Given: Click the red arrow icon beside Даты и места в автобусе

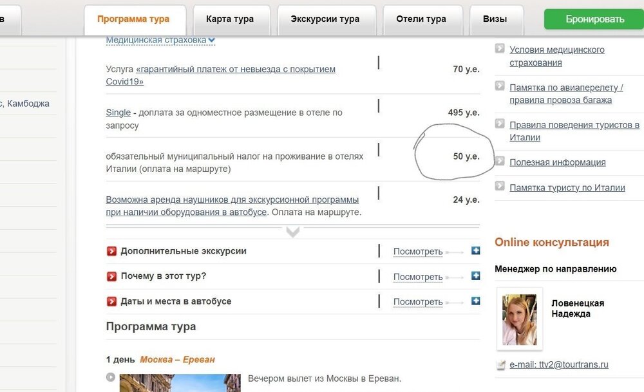Looking at the screenshot, I should [x=111, y=302].
